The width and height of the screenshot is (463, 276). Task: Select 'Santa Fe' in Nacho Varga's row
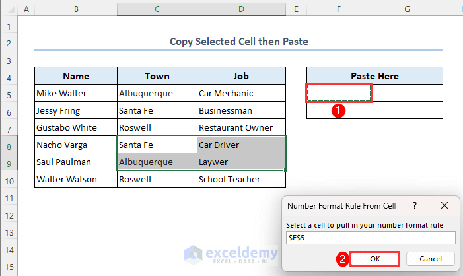[157, 145]
